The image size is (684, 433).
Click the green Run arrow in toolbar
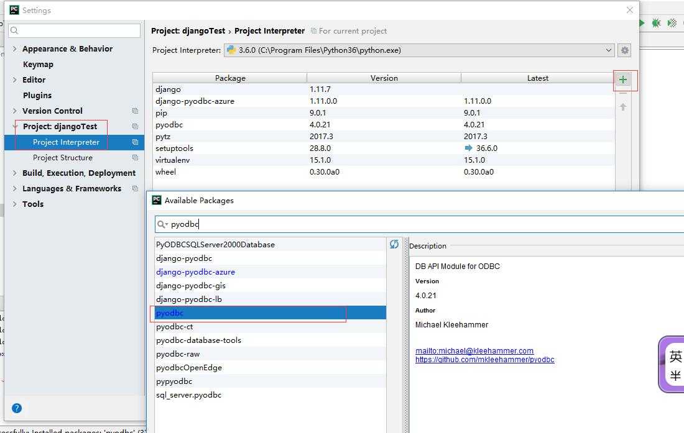(642, 23)
